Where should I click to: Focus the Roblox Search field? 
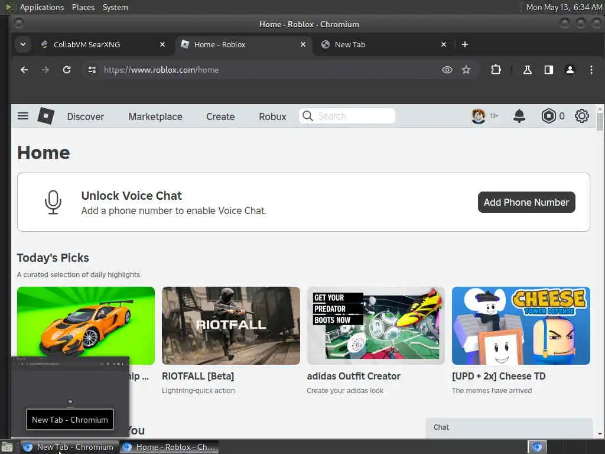pyautogui.click(x=347, y=116)
